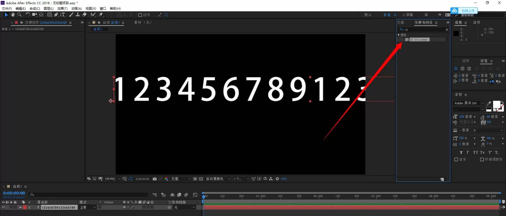Image resolution: width=506 pixels, height=216 pixels.
Task: Click the center align text paragraph icon
Action: coord(462,69)
